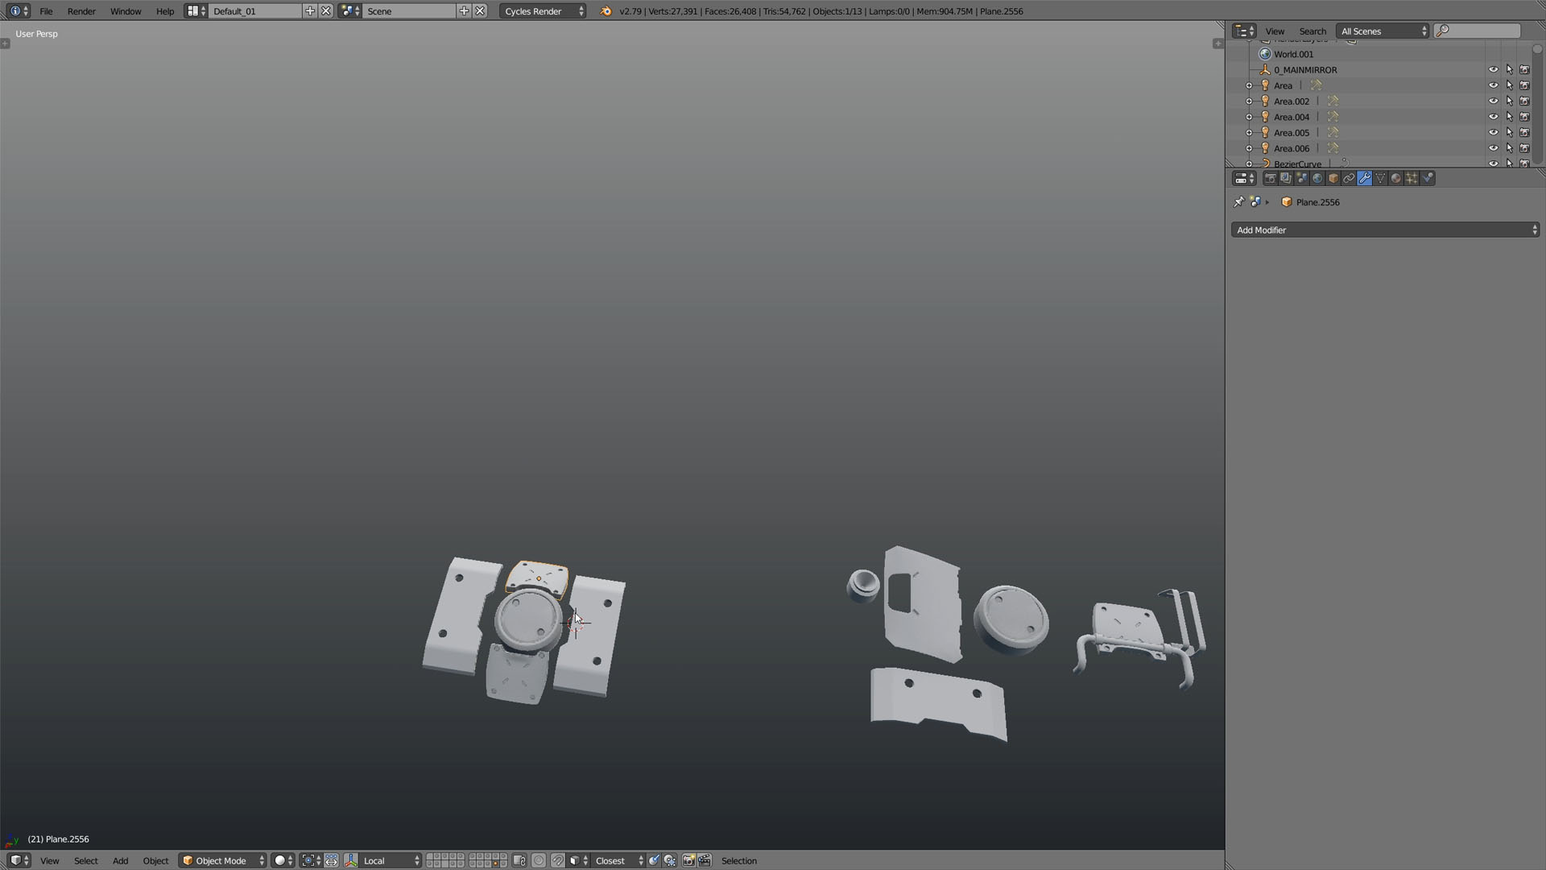Screen dimensions: 1546x870
Task: Open the viewport Select menu
Action: (85, 860)
